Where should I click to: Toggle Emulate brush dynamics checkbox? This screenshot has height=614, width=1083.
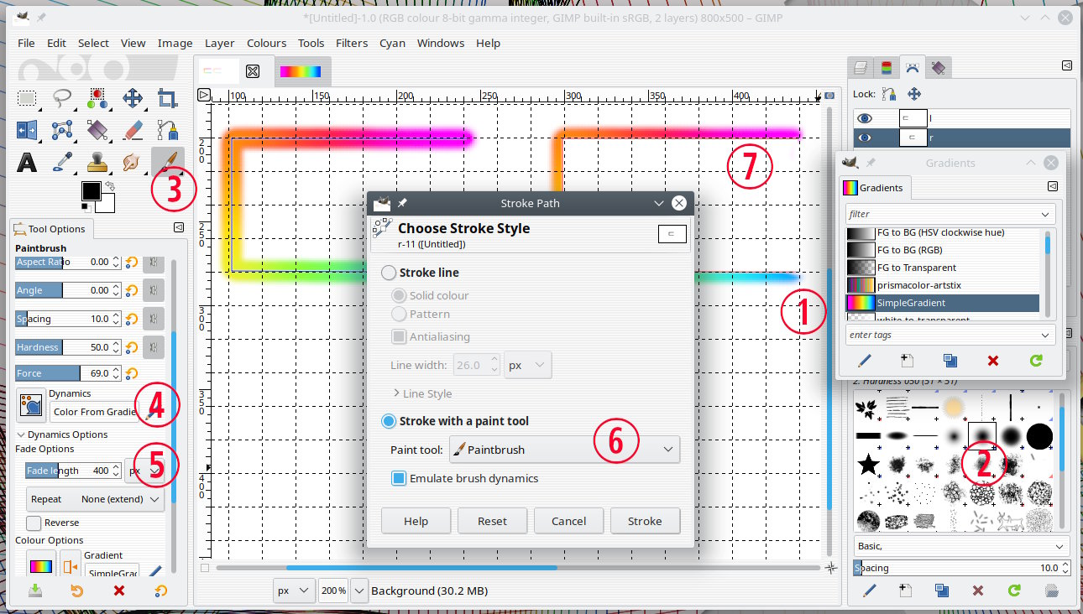click(400, 478)
